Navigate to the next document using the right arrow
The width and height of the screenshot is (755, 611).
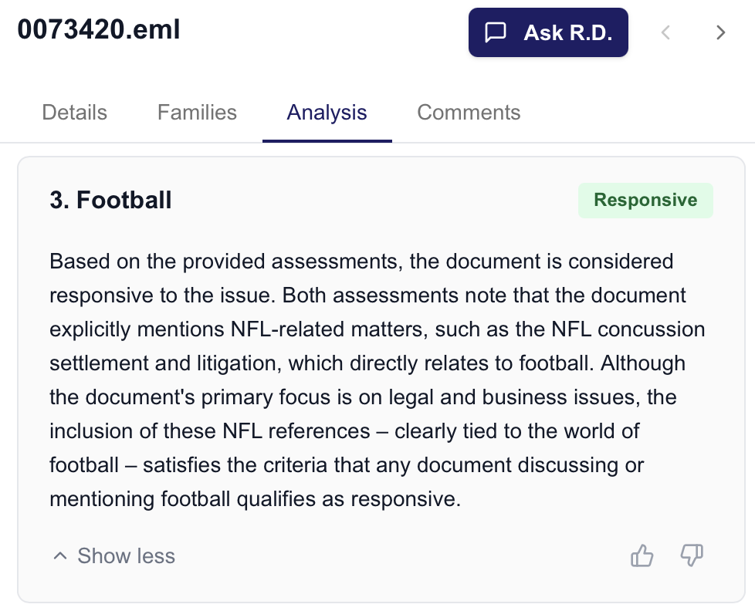pos(719,32)
